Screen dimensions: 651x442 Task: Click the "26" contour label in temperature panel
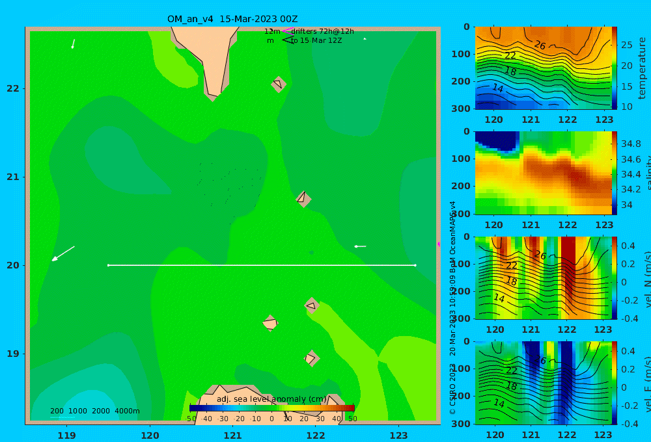pyautogui.click(x=540, y=45)
